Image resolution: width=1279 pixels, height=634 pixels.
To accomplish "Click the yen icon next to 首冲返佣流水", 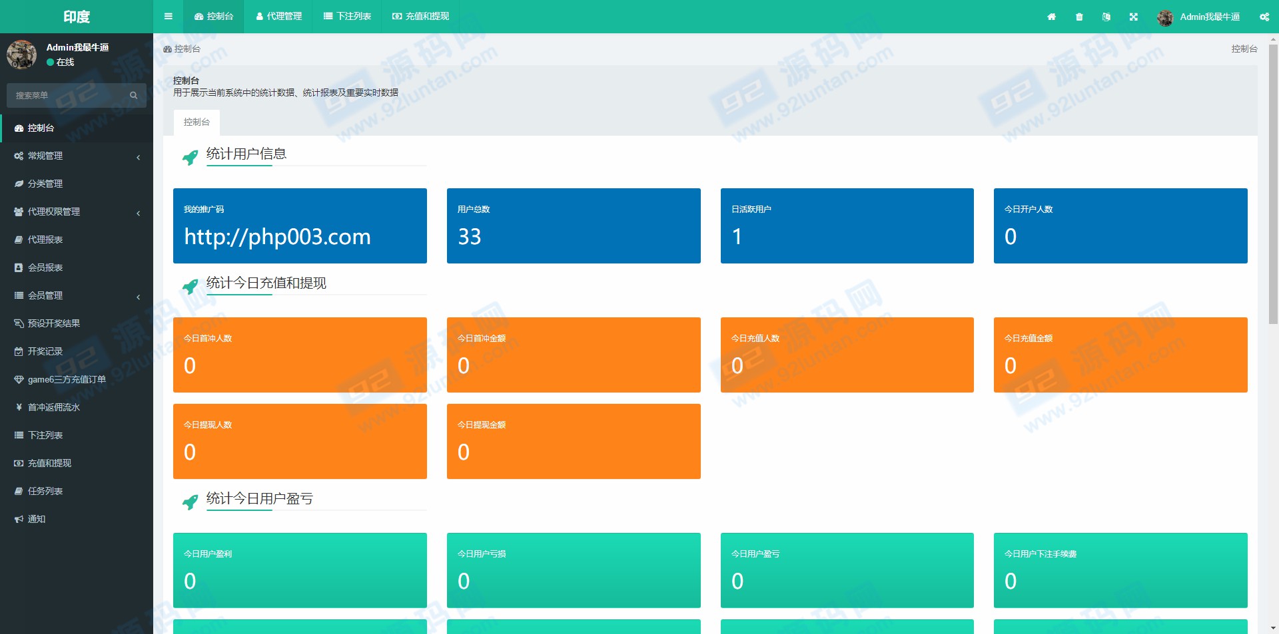I will click(x=19, y=407).
